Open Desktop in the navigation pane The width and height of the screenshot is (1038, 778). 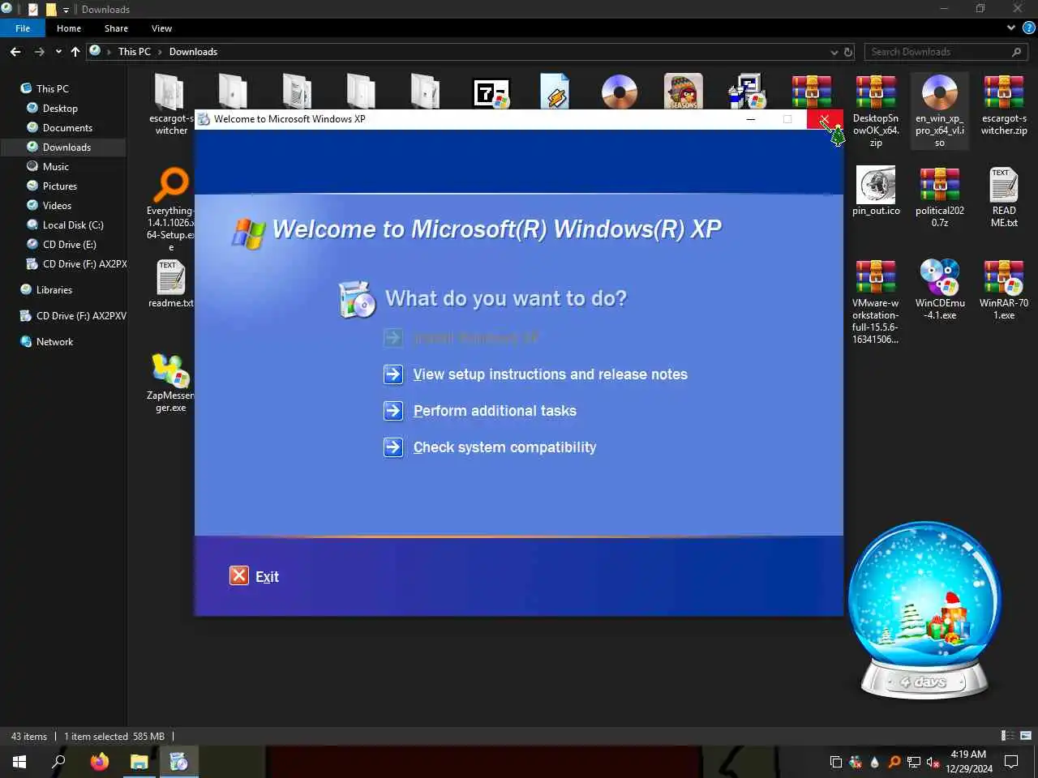60,108
